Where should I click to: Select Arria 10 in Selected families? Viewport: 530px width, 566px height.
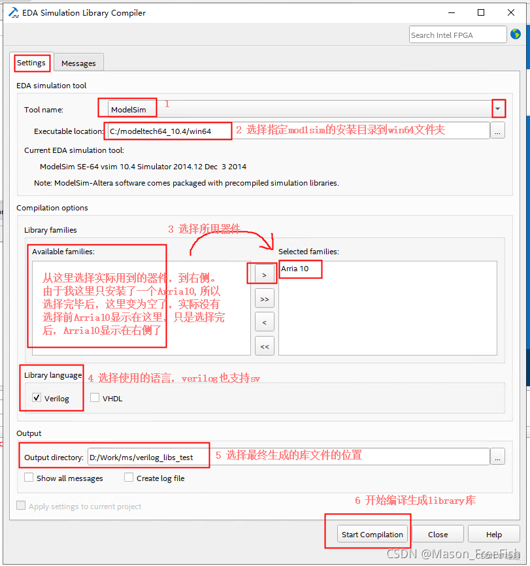pos(295,269)
